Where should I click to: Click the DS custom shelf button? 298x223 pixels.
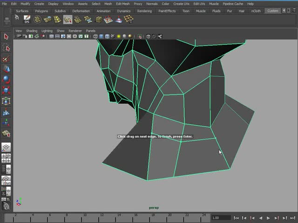pos(27,19)
